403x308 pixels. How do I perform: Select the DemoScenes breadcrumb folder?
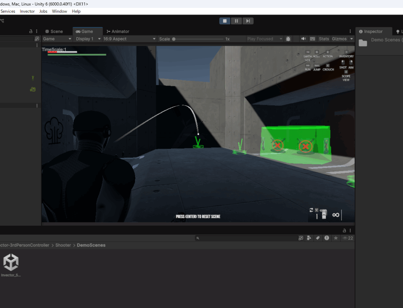click(x=91, y=245)
